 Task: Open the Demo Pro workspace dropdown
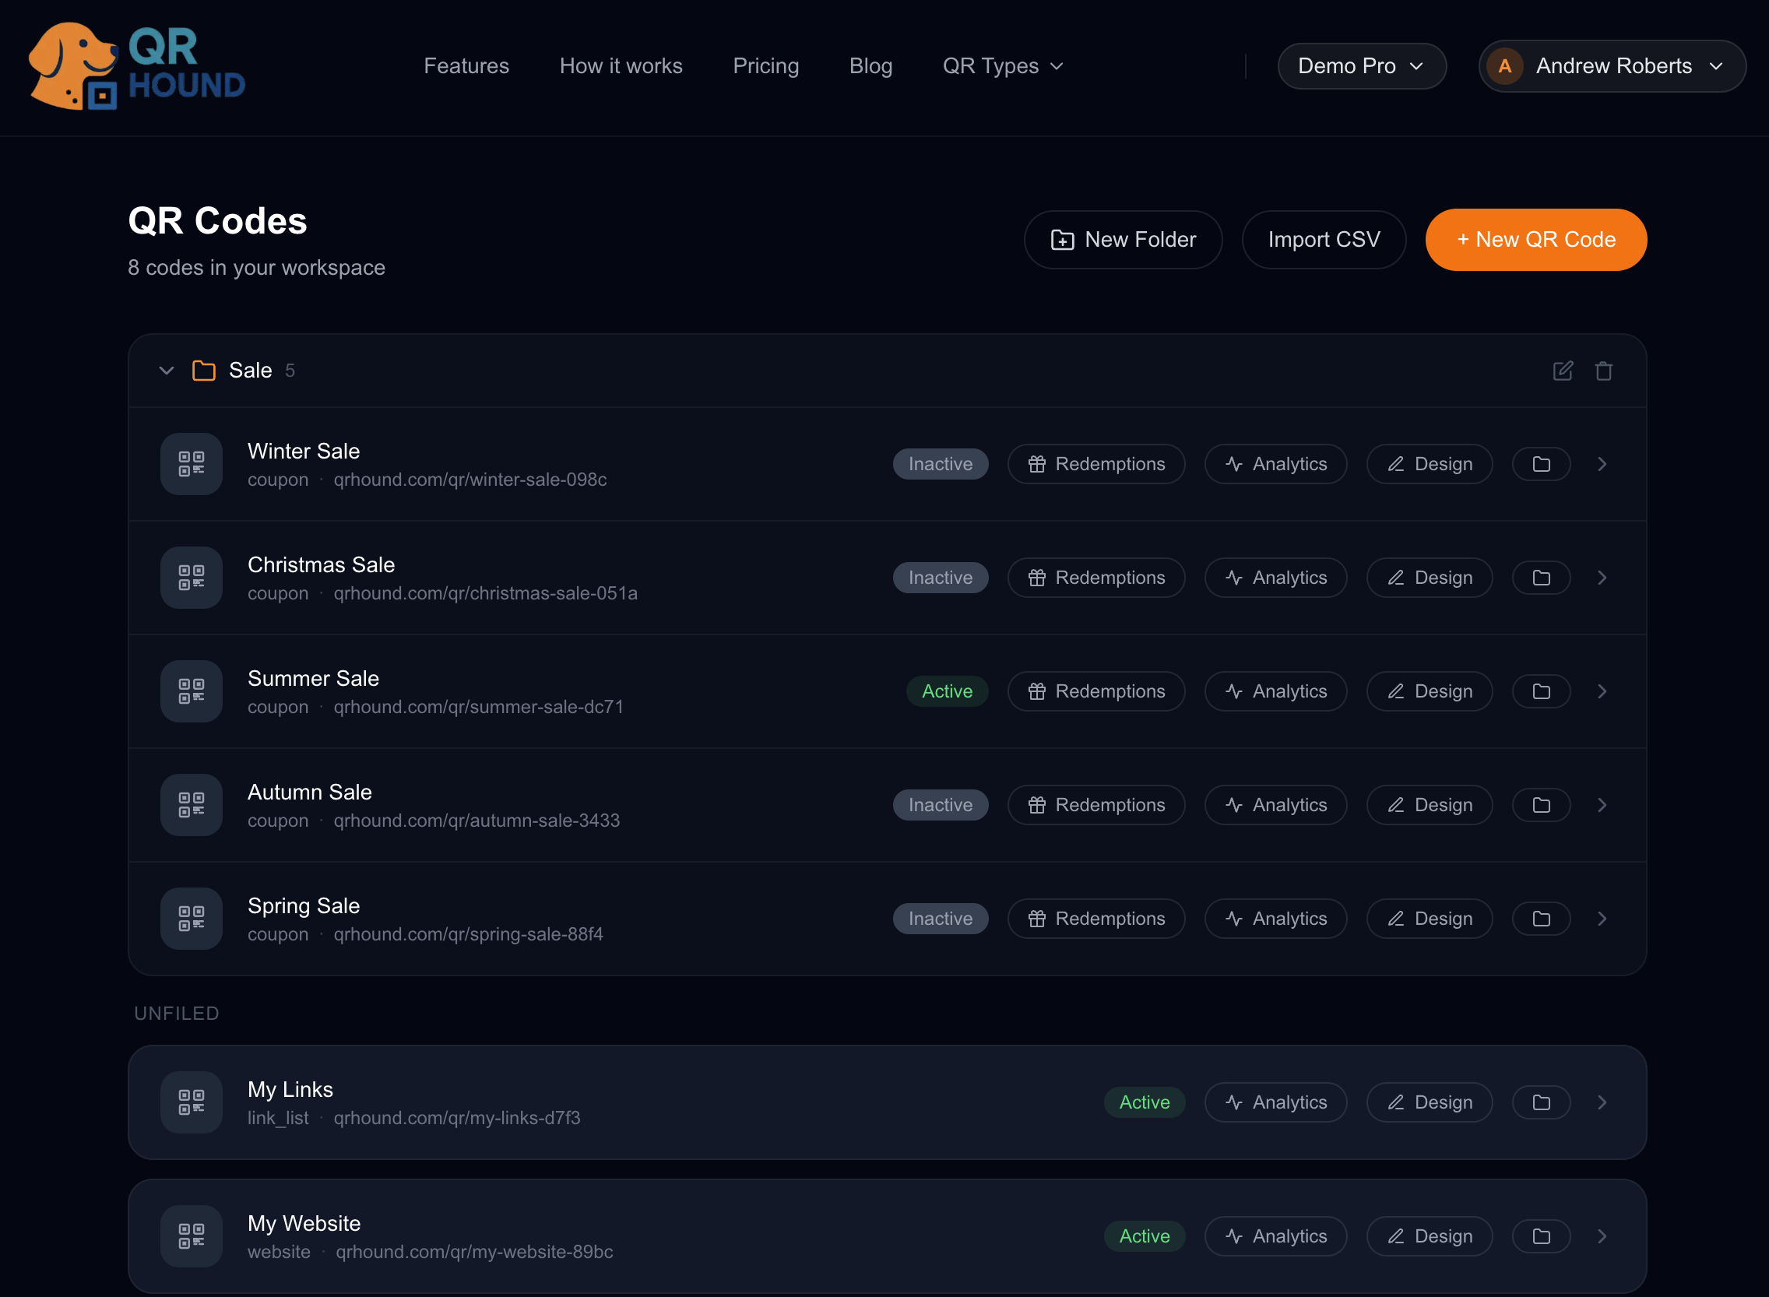pos(1361,66)
